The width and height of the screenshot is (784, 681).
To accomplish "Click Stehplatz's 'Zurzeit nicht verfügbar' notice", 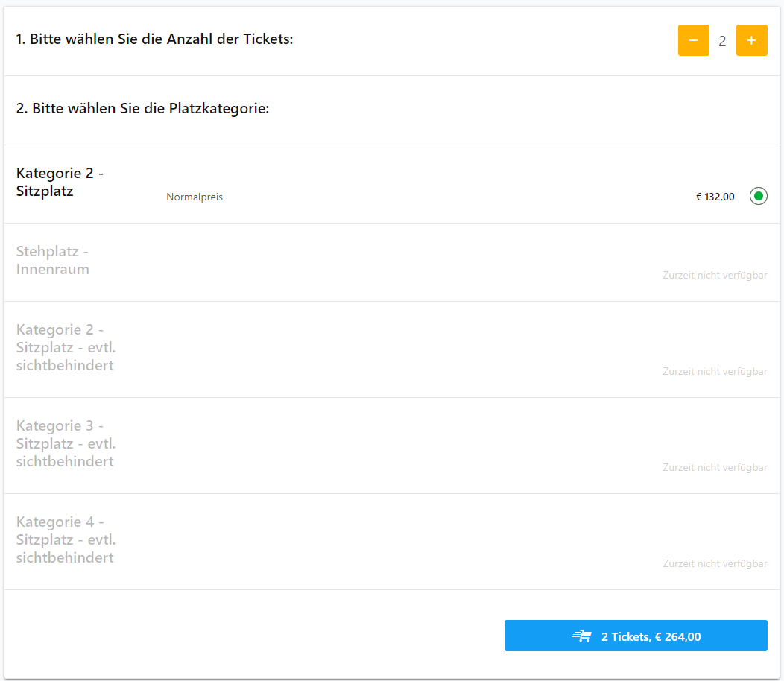I will coord(715,276).
